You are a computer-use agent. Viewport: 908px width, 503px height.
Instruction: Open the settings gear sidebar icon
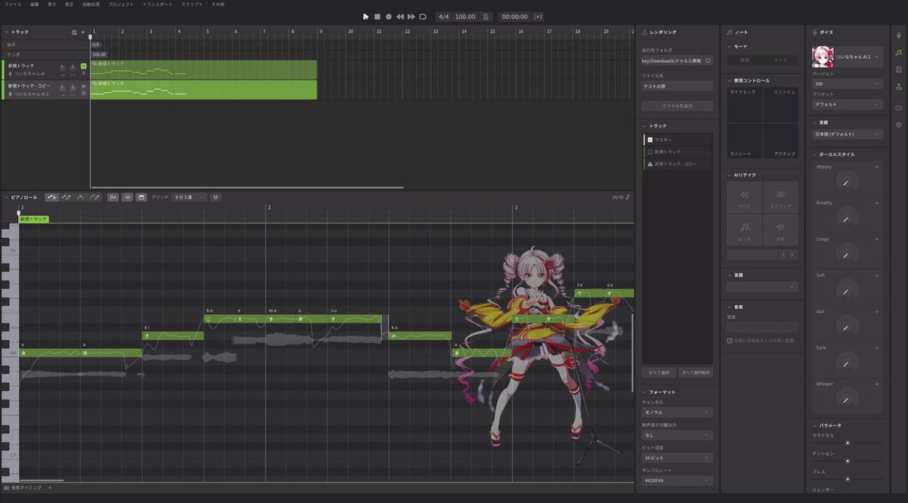point(898,125)
